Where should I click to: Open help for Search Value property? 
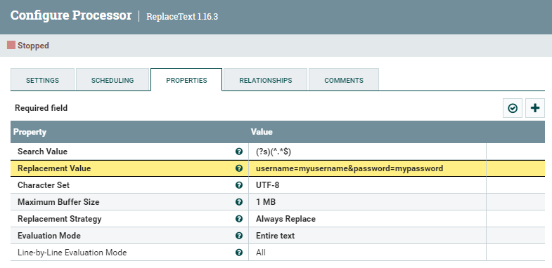coord(239,152)
